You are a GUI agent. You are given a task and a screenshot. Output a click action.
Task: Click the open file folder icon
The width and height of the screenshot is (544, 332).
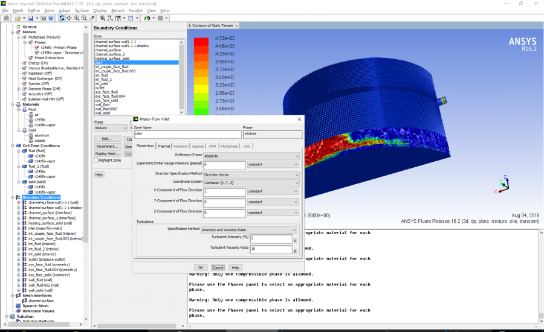click(x=19, y=18)
